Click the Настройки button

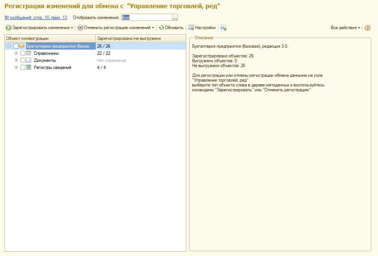click(202, 28)
